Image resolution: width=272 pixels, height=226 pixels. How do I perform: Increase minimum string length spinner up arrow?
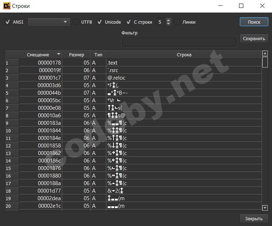168,20
